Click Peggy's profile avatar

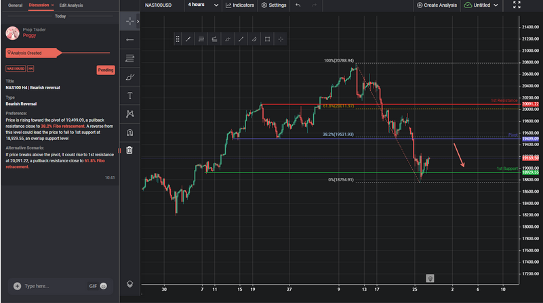12,33
